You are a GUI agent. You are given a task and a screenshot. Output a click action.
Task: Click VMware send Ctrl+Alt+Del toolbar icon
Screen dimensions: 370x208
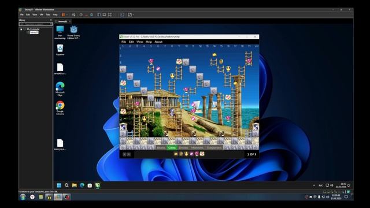click(x=73, y=14)
